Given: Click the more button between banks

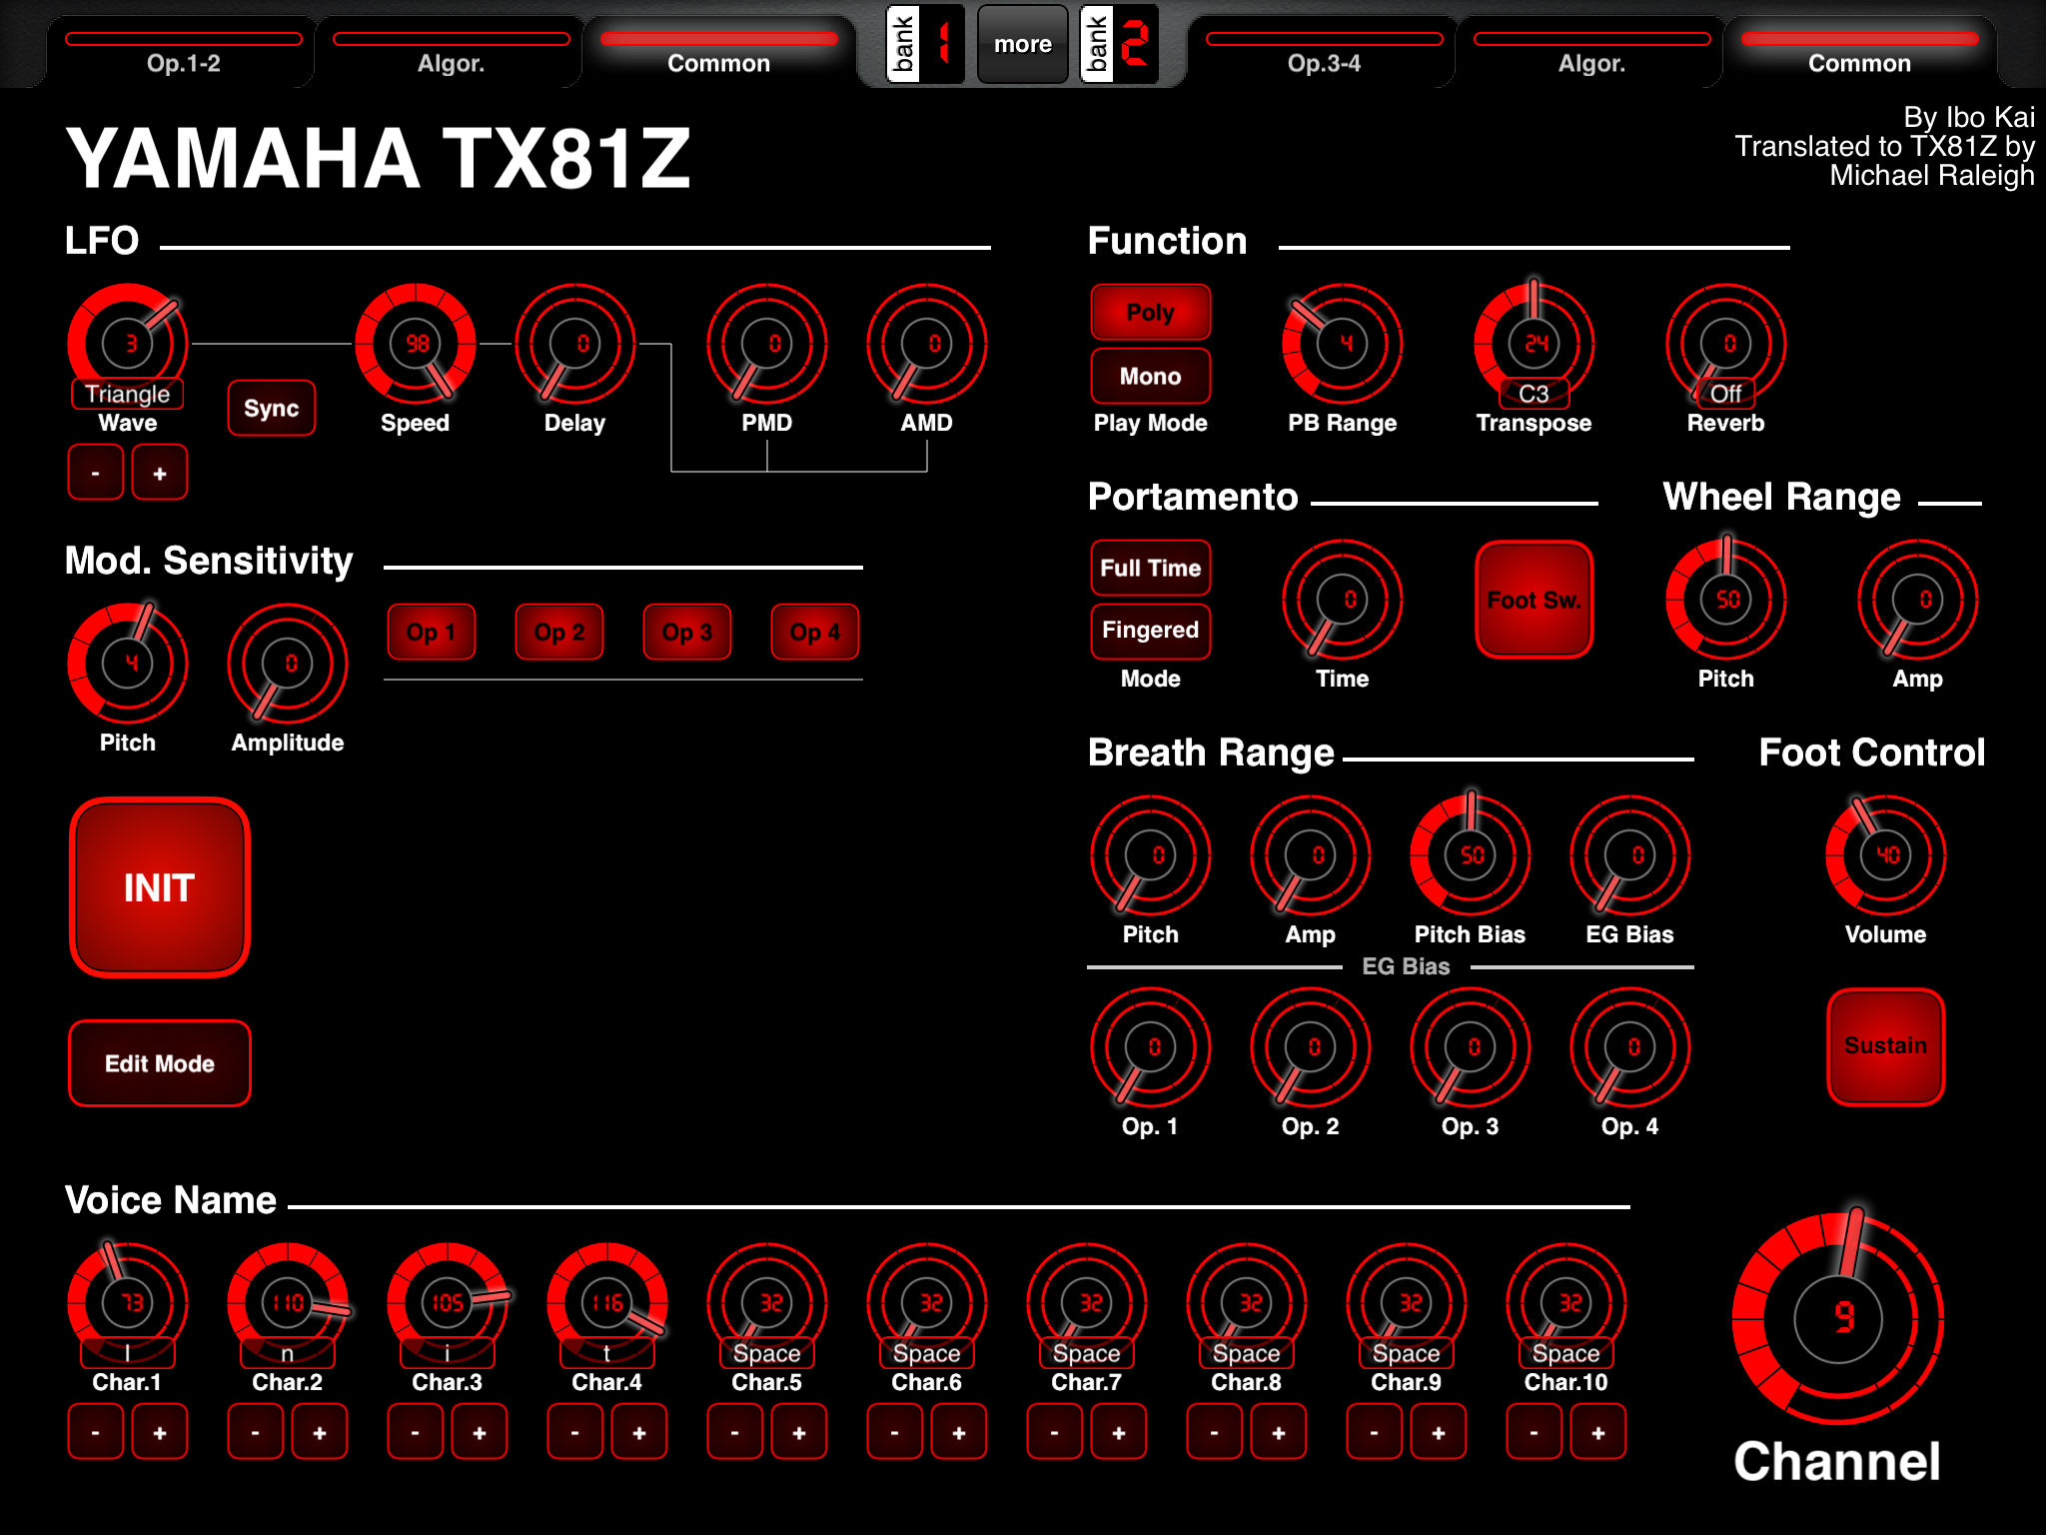Looking at the screenshot, I should tap(1023, 44).
